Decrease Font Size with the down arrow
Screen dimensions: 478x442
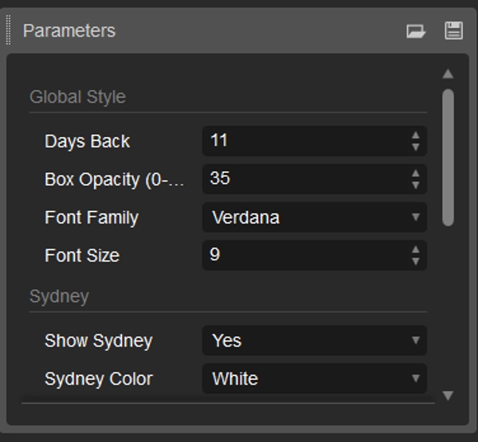tap(416, 261)
